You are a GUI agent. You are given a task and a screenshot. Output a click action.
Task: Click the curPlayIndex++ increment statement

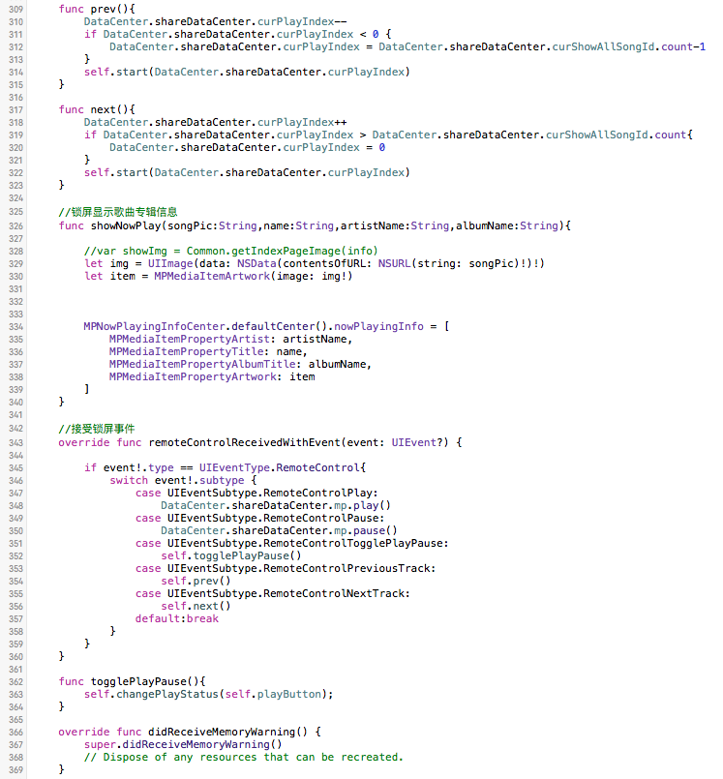pyautogui.click(x=215, y=122)
